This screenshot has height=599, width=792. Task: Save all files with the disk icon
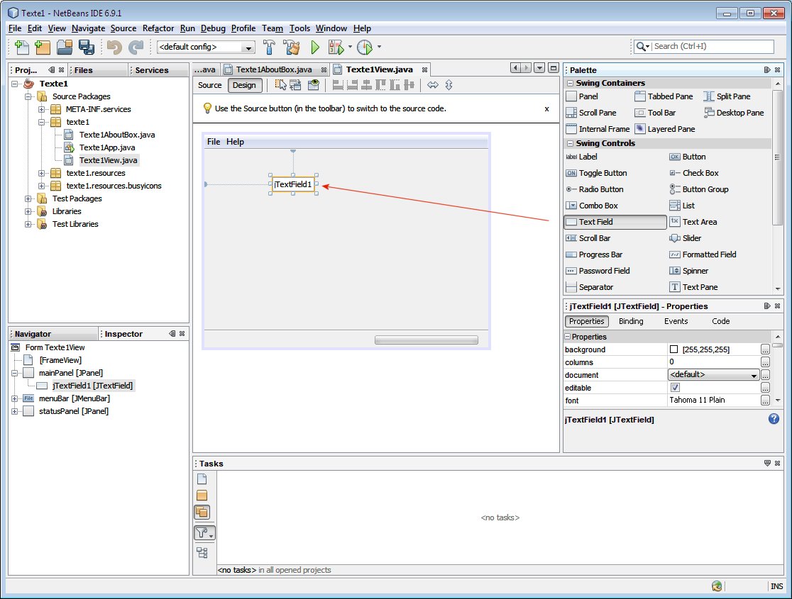(x=87, y=47)
